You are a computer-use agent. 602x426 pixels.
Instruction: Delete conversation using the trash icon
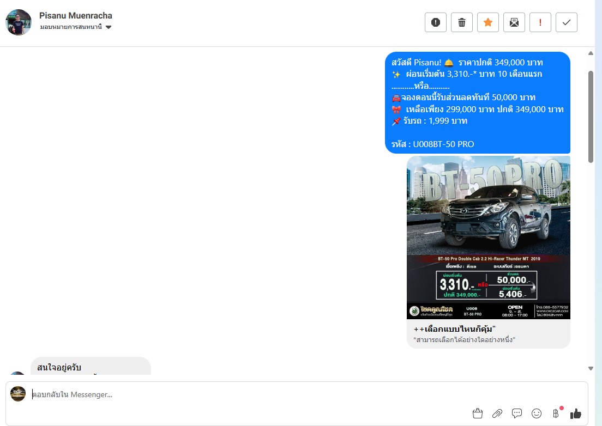(461, 22)
